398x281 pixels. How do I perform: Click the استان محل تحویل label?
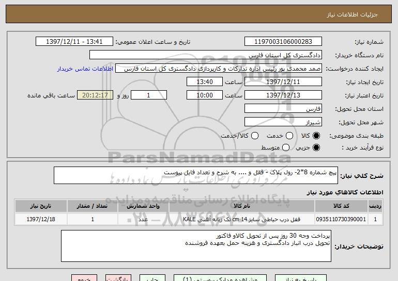pyautogui.click(x=359, y=109)
